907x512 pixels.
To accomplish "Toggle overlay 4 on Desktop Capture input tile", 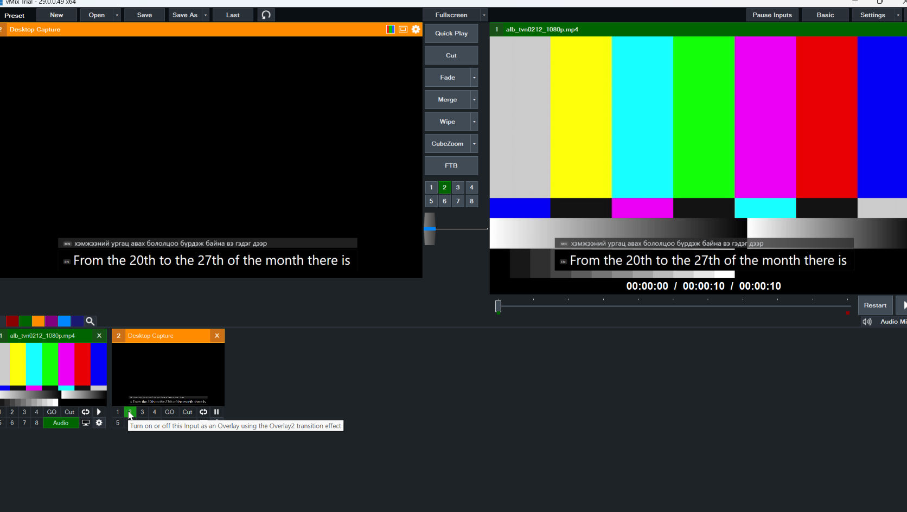I will pyautogui.click(x=155, y=412).
